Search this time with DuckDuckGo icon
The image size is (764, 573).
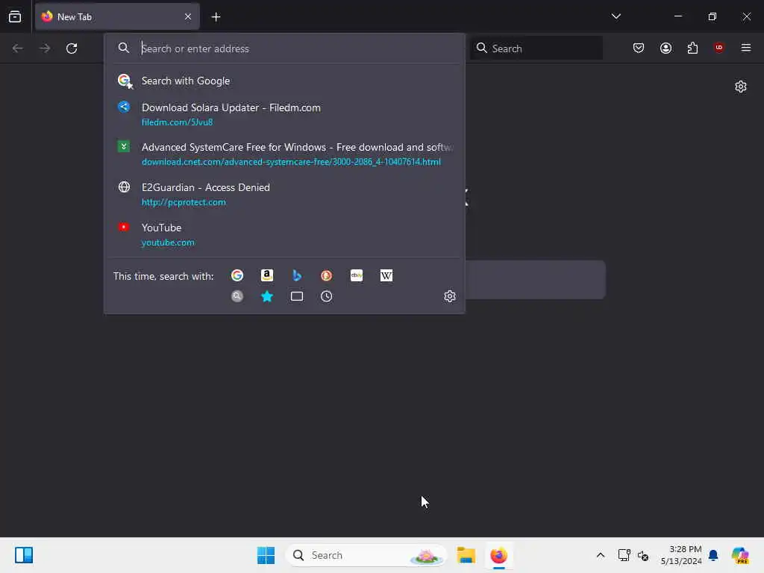click(327, 276)
